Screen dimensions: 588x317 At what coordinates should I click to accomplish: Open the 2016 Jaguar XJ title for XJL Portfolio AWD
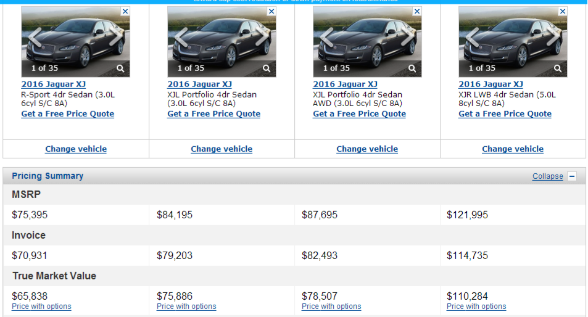tap(345, 84)
